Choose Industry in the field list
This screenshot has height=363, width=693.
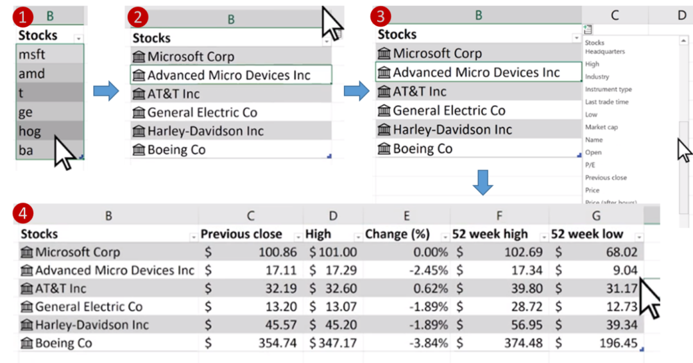pos(597,77)
